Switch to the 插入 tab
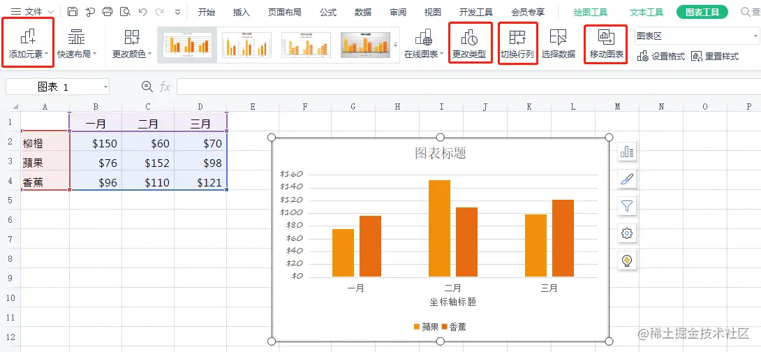The image size is (761, 352). [x=241, y=13]
